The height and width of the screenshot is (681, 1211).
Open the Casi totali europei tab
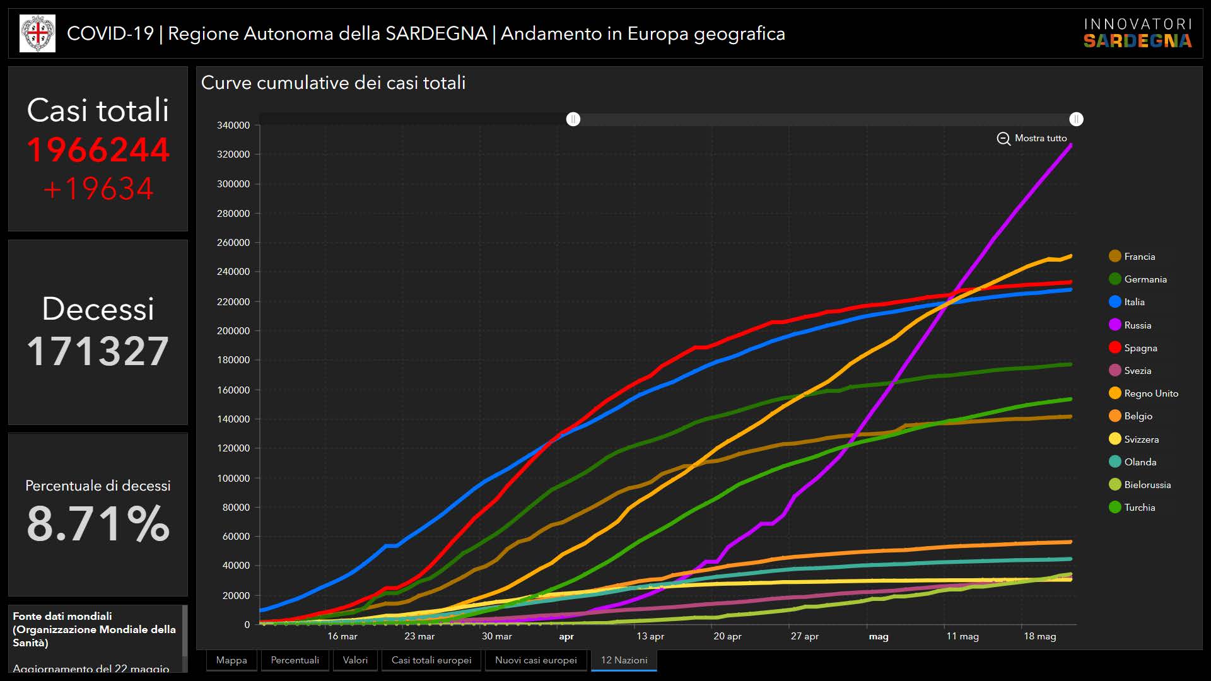click(431, 660)
